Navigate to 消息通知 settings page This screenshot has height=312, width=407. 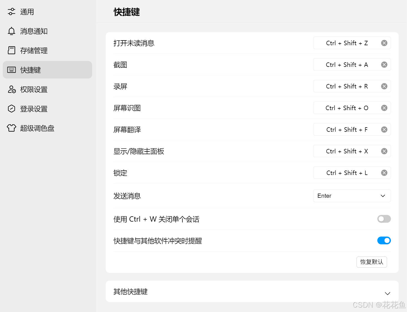click(x=33, y=31)
